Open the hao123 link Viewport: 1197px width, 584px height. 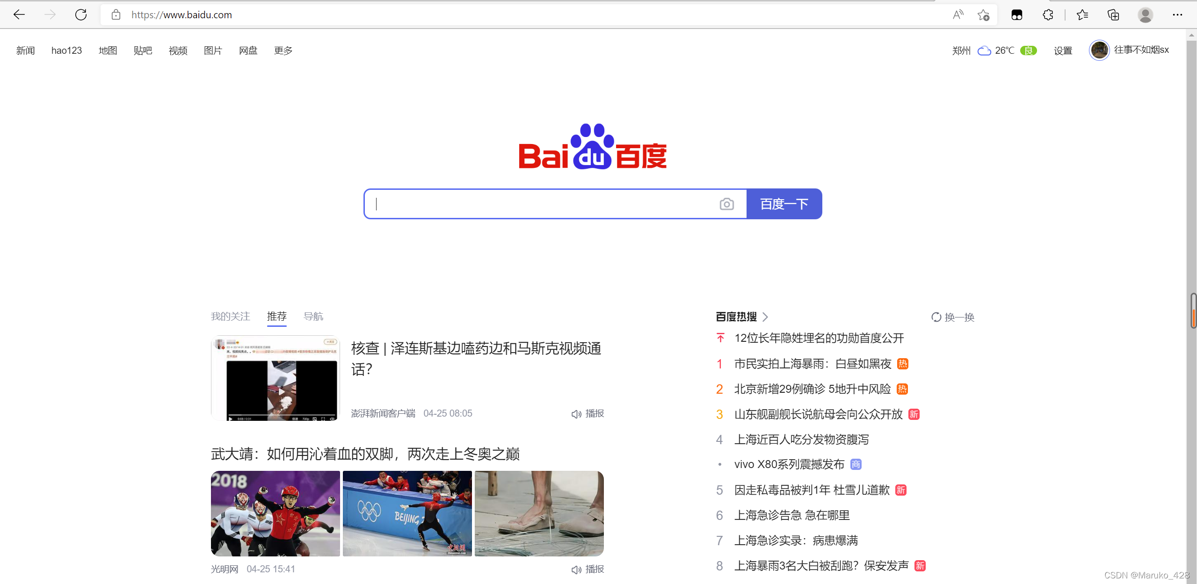coord(66,50)
